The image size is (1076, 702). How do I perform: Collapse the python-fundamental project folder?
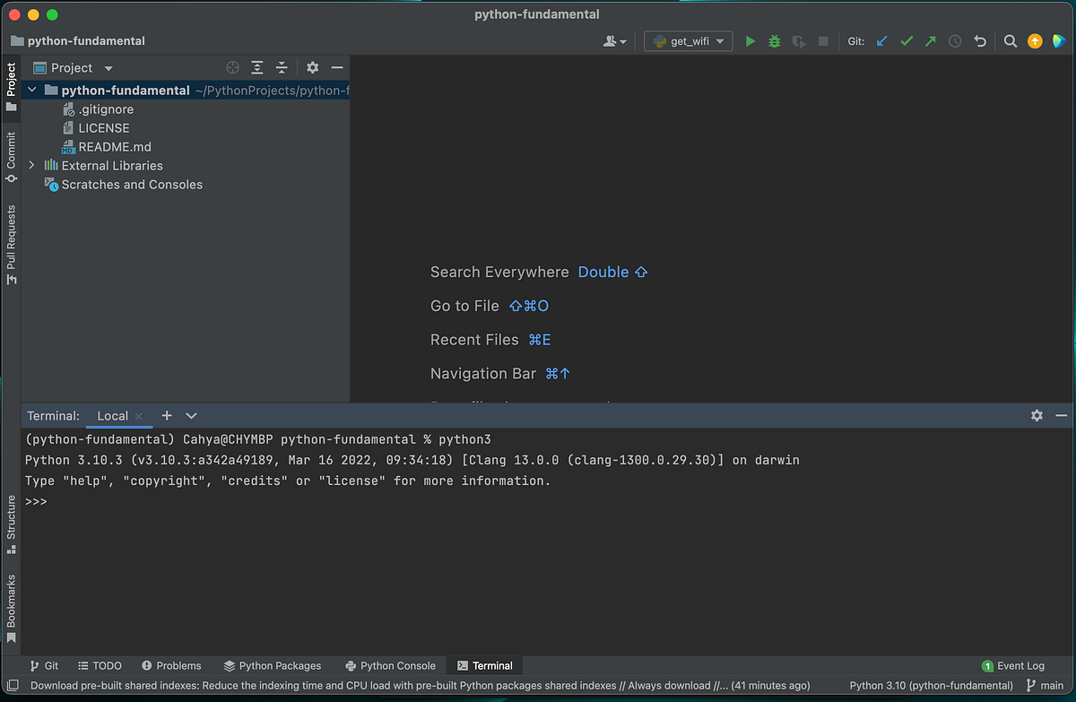tap(31, 90)
